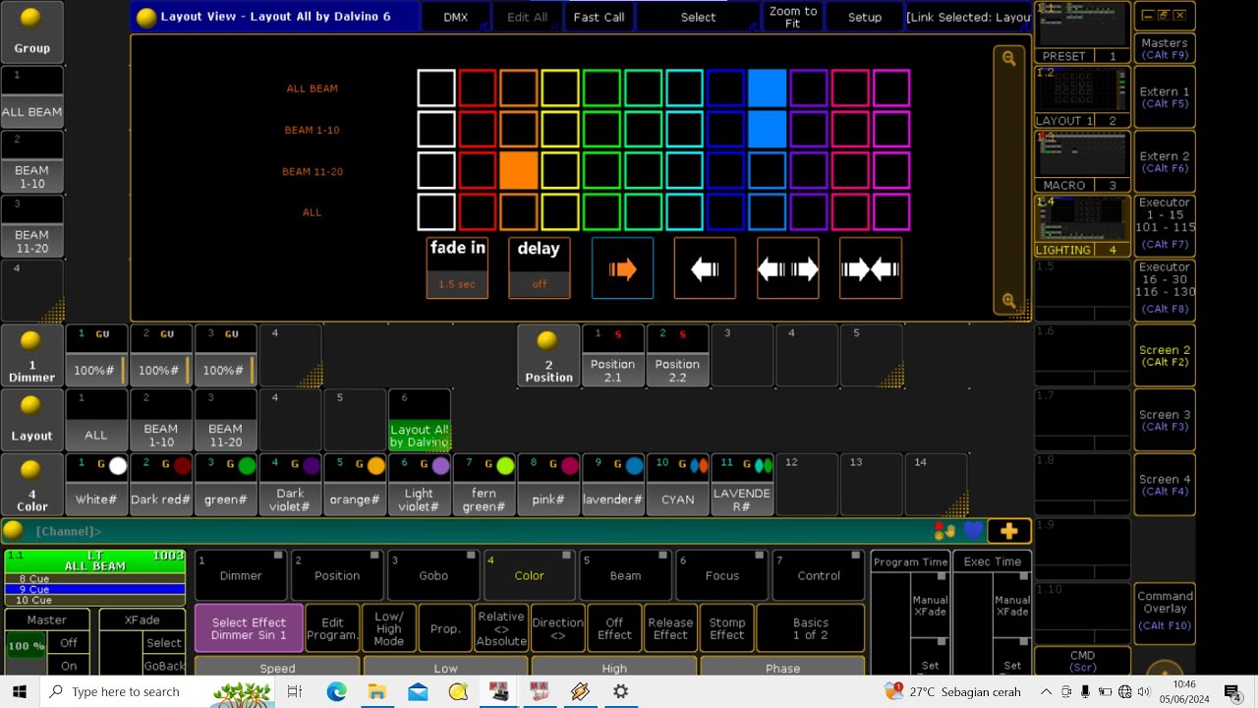The height and width of the screenshot is (708, 1258).
Task: Open the Basics 1 of 2 page selector
Action: tap(811, 628)
